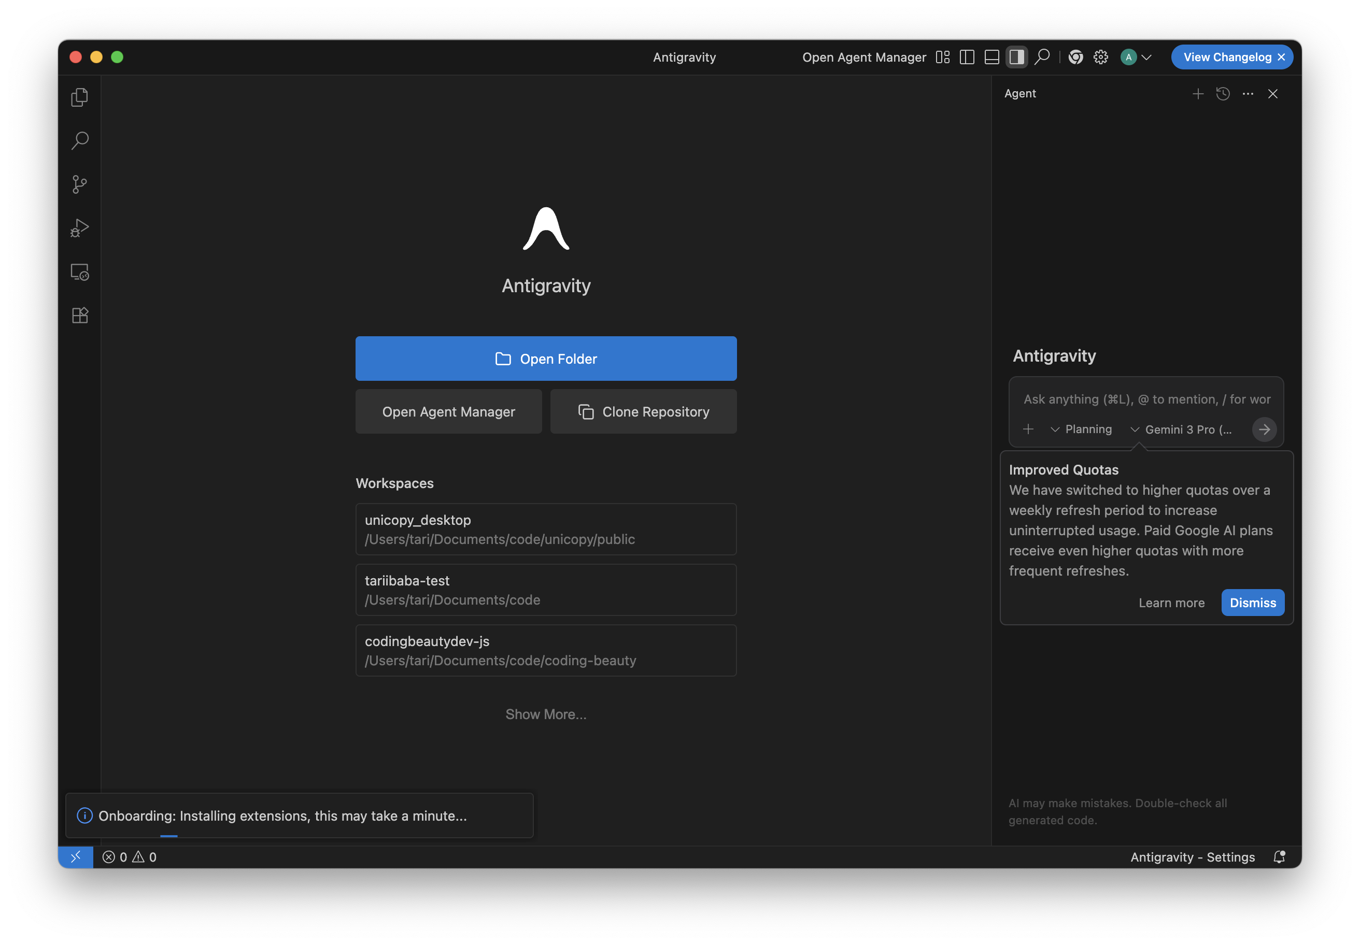Image resolution: width=1360 pixels, height=945 pixels.
Task: Toggle the Agent side panel layout button
Action: click(x=1016, y=58)
